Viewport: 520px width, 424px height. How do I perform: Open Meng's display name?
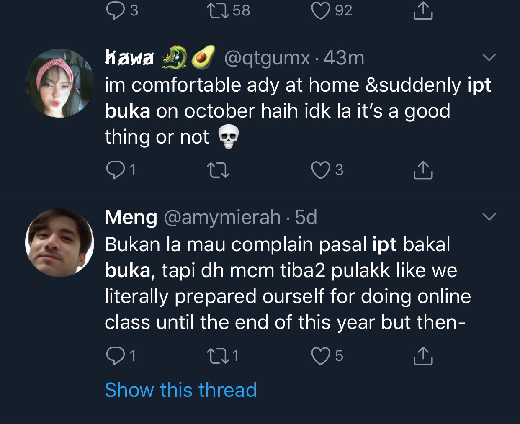[x=131, y=217]
